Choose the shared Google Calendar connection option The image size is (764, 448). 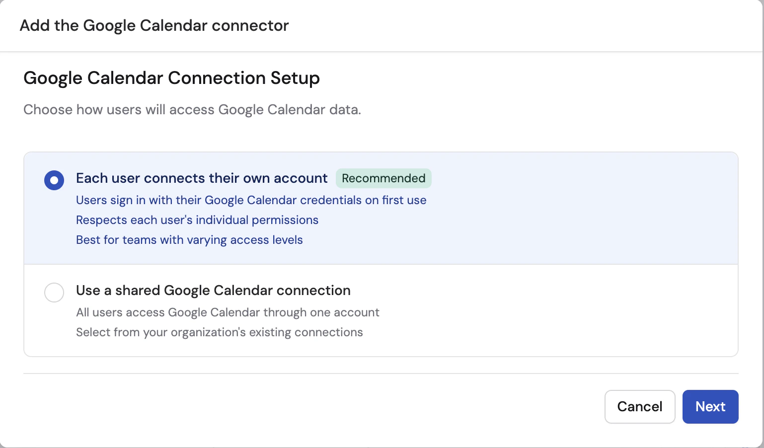(x=54, y=293)
